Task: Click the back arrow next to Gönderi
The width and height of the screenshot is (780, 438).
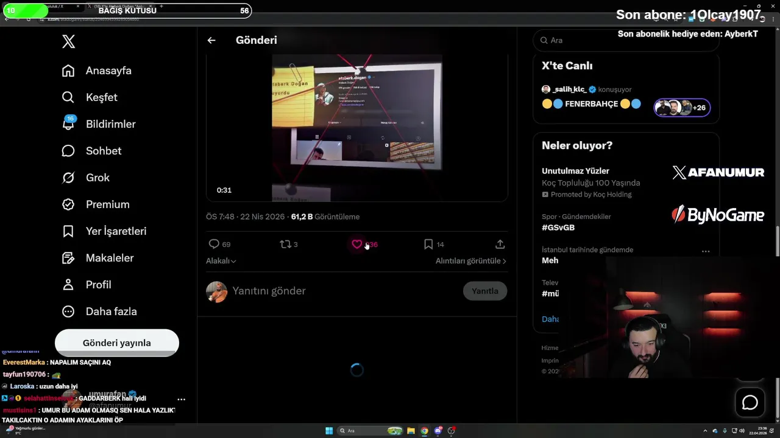Action: (211, 40)
